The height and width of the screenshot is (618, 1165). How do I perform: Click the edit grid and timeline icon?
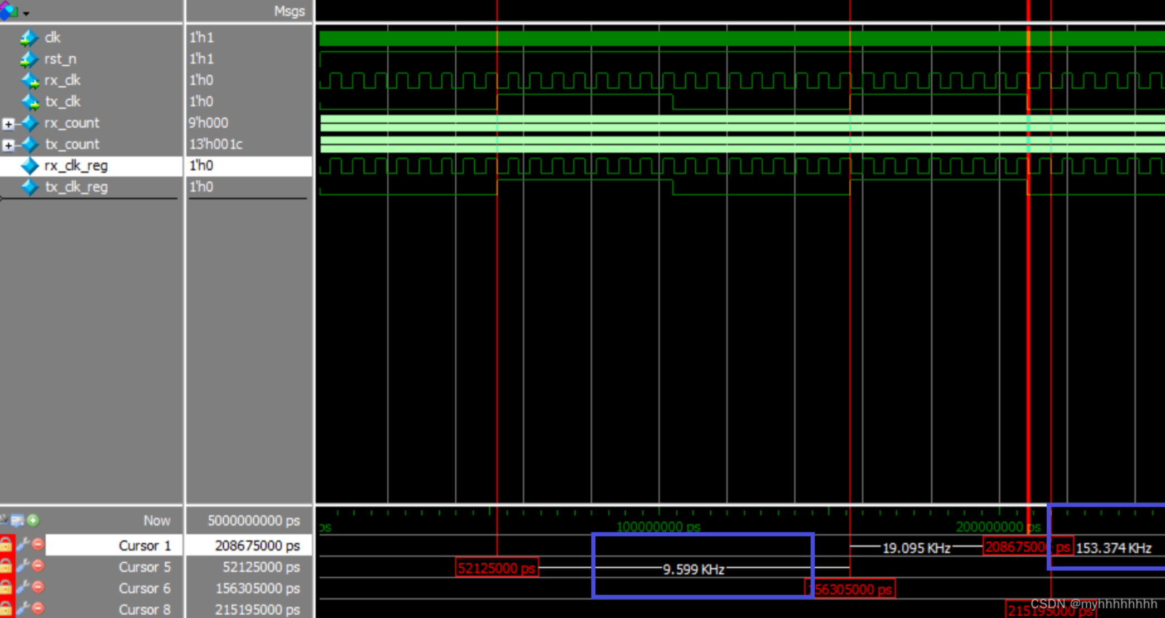coord(17,520)
